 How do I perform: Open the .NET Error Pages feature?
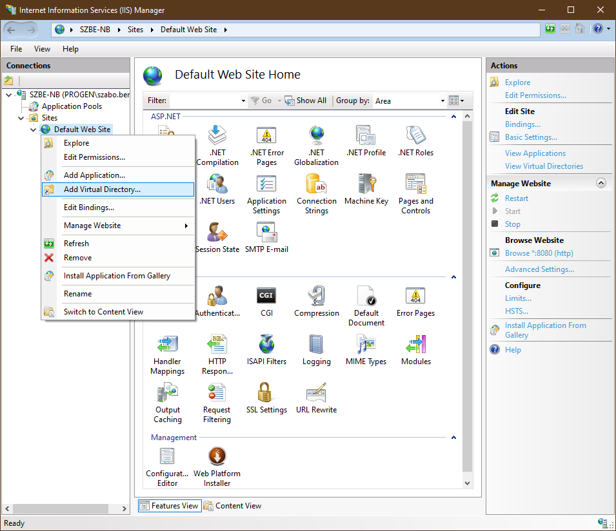click(x=267, y=146)
